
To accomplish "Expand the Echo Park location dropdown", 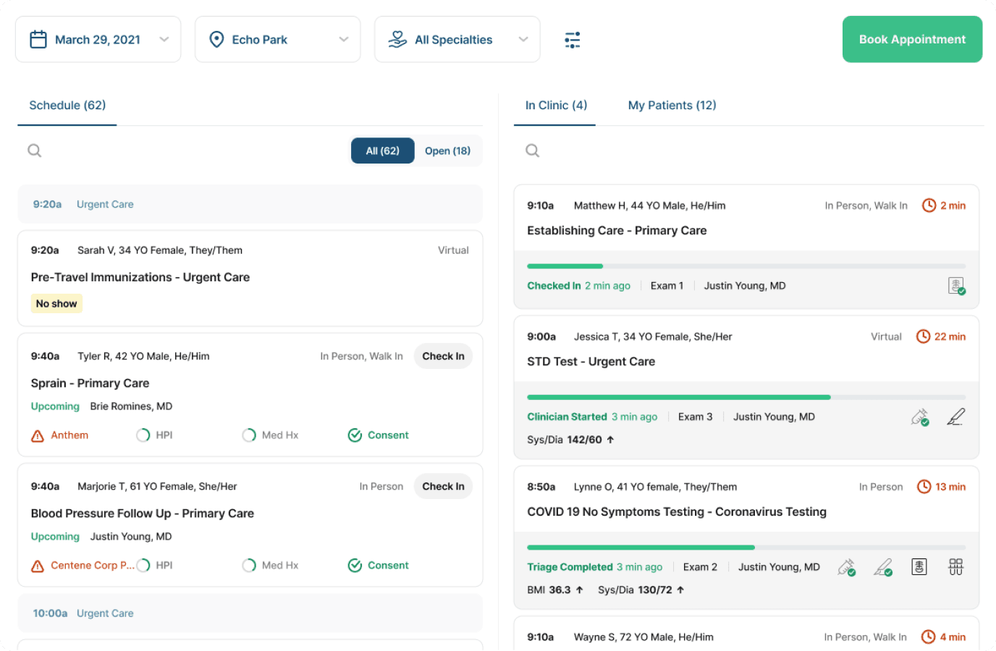I will (277, 40).
